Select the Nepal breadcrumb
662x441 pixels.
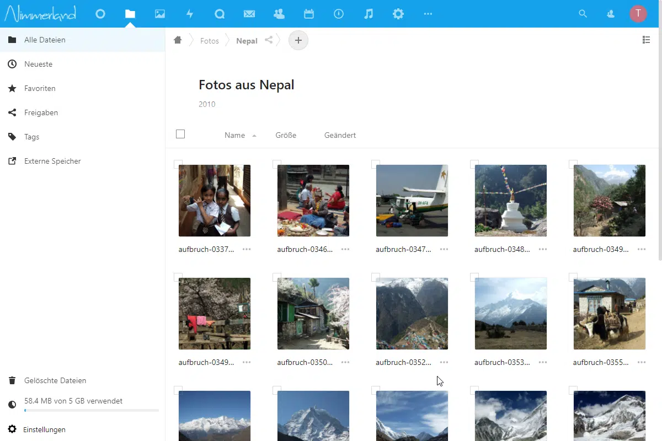247,41
